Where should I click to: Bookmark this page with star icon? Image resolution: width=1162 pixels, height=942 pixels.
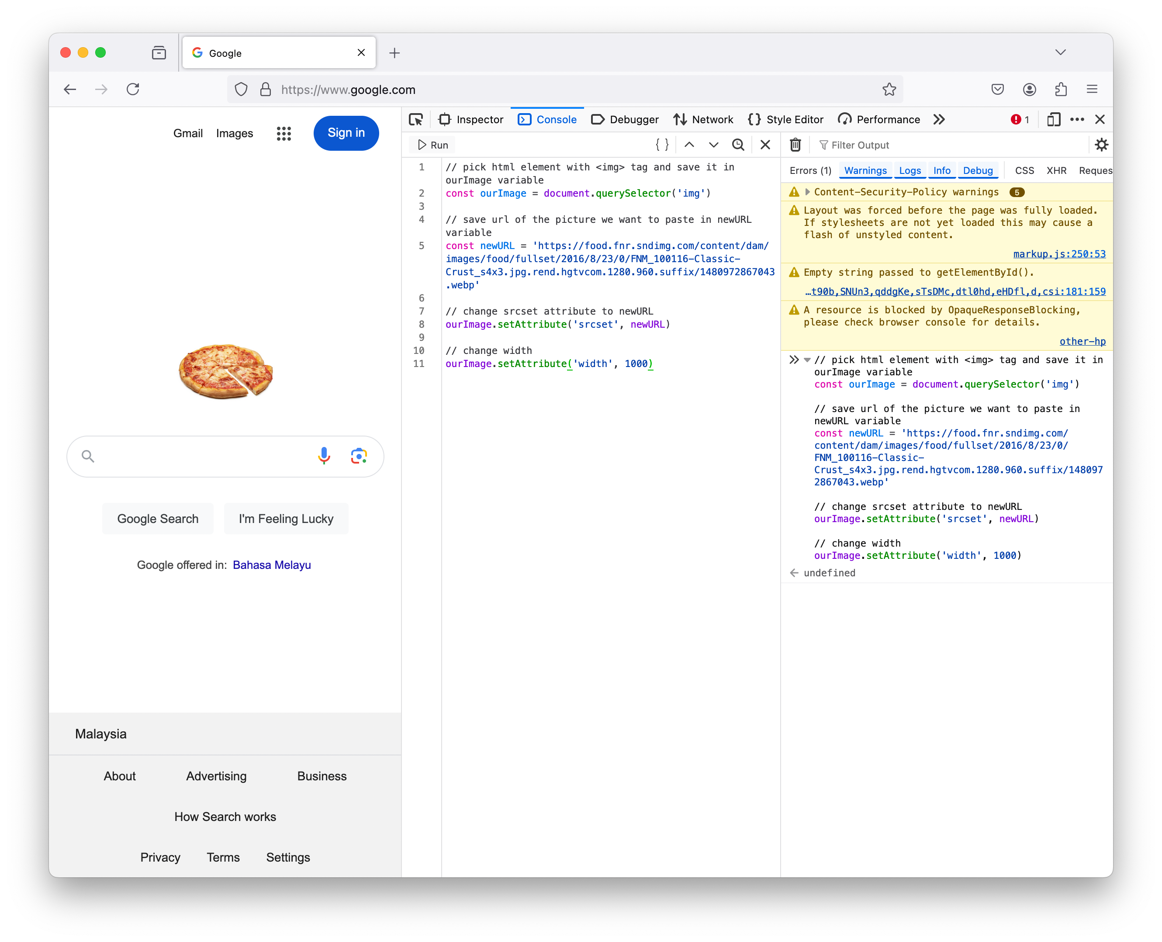click(889, 90)
